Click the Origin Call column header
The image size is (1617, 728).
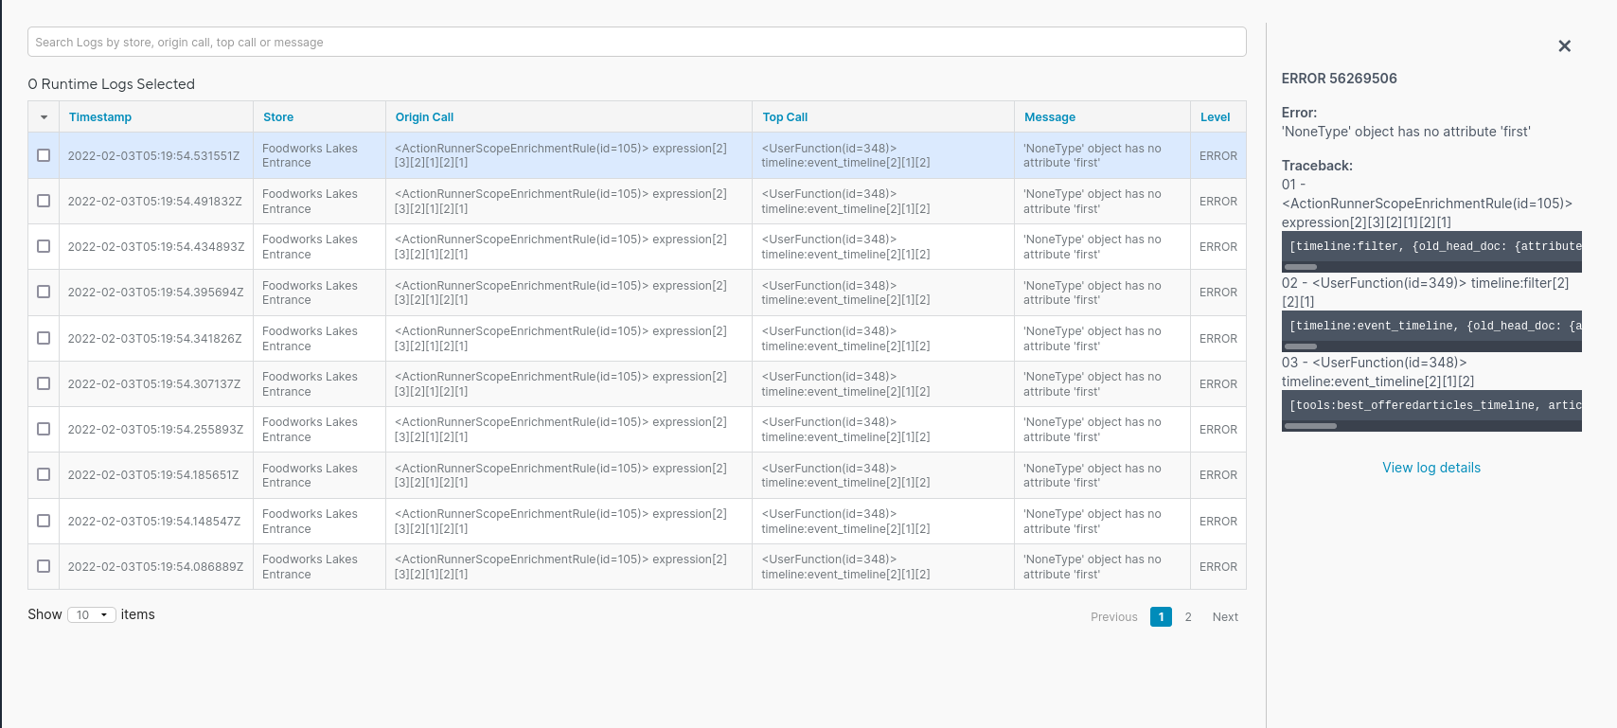pos(424,117)
